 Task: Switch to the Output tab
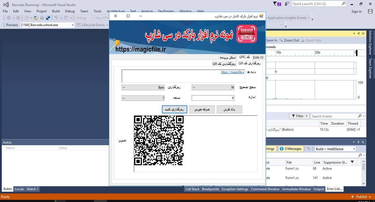point(319,189)
